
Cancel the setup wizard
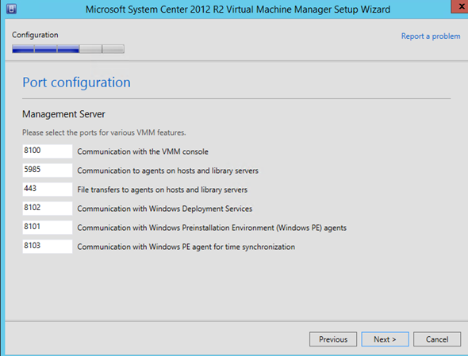(x=437, y=339)
